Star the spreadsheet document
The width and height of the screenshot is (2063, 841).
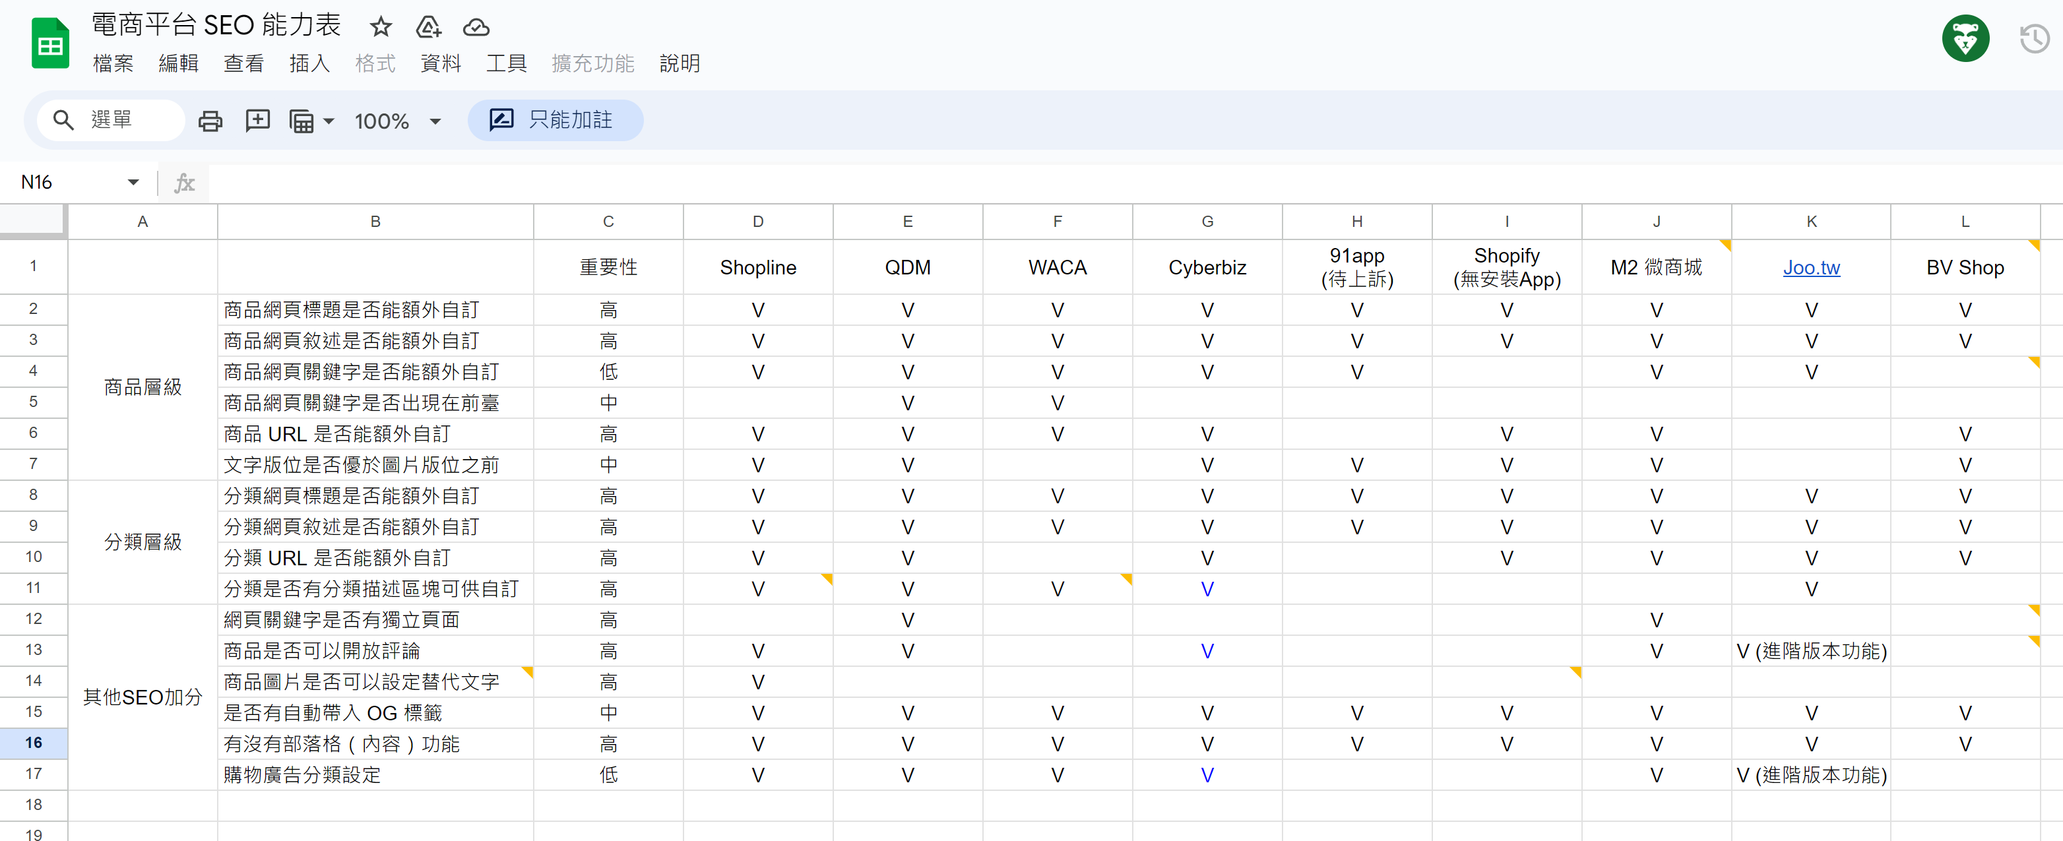(381, 27)
